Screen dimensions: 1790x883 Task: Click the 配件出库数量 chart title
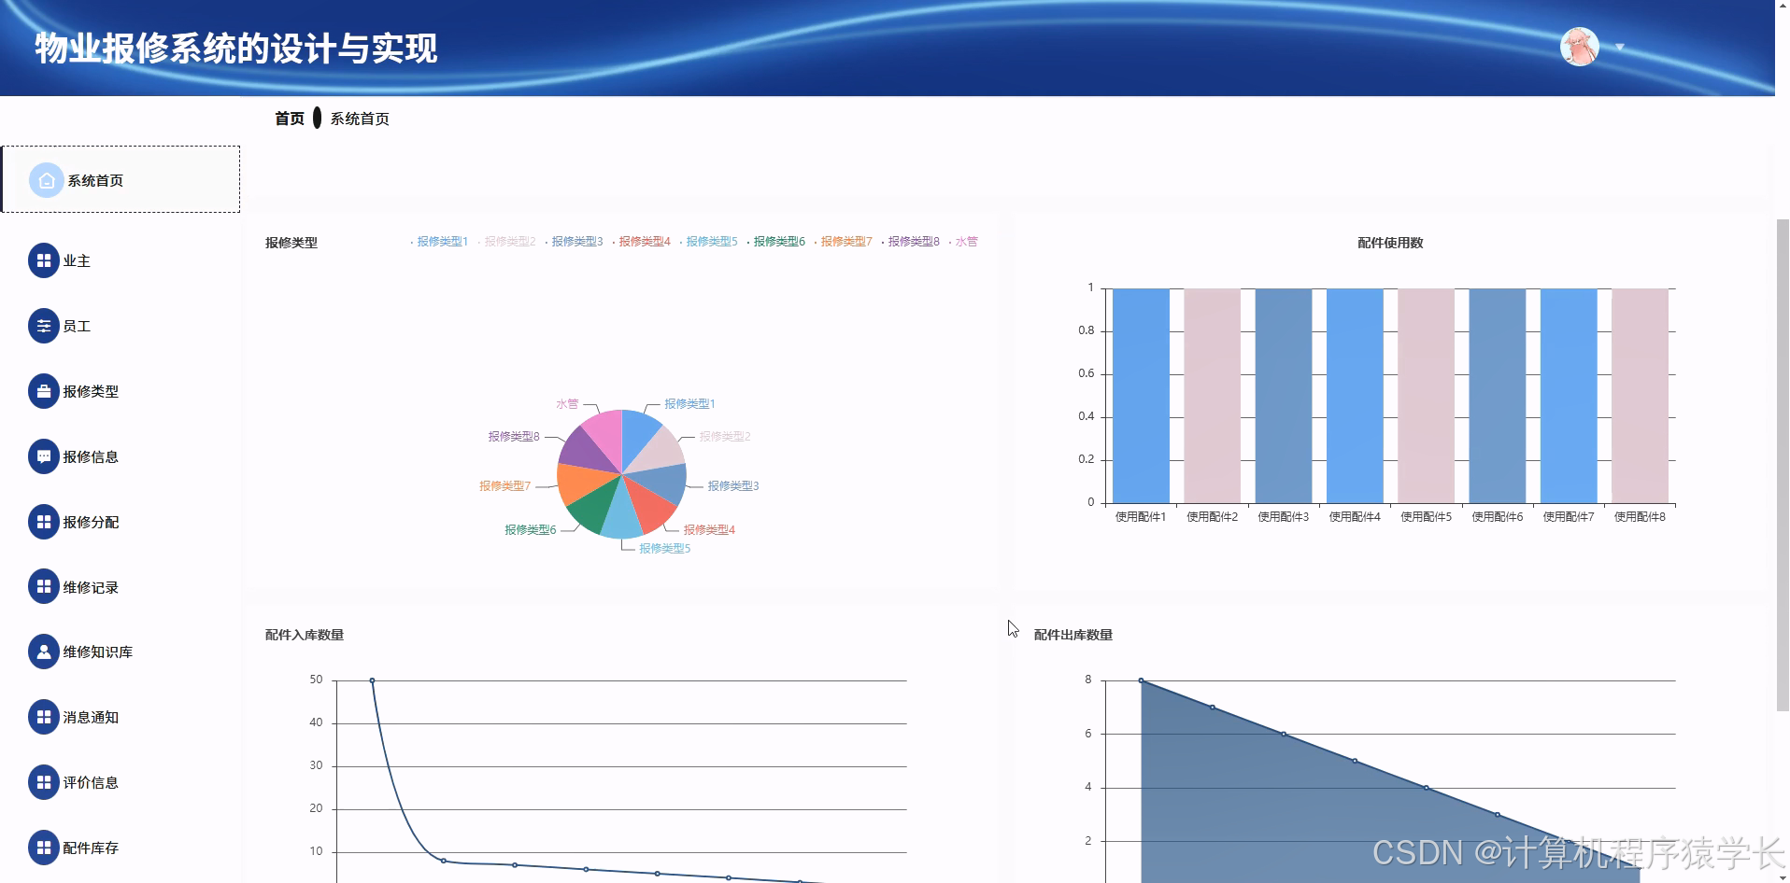[x=1073, y=635]
